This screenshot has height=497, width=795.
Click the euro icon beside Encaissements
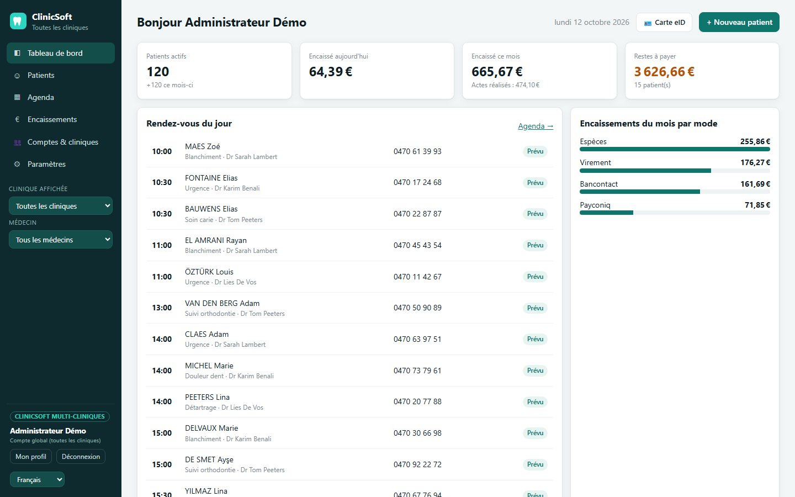coord(17,119)
